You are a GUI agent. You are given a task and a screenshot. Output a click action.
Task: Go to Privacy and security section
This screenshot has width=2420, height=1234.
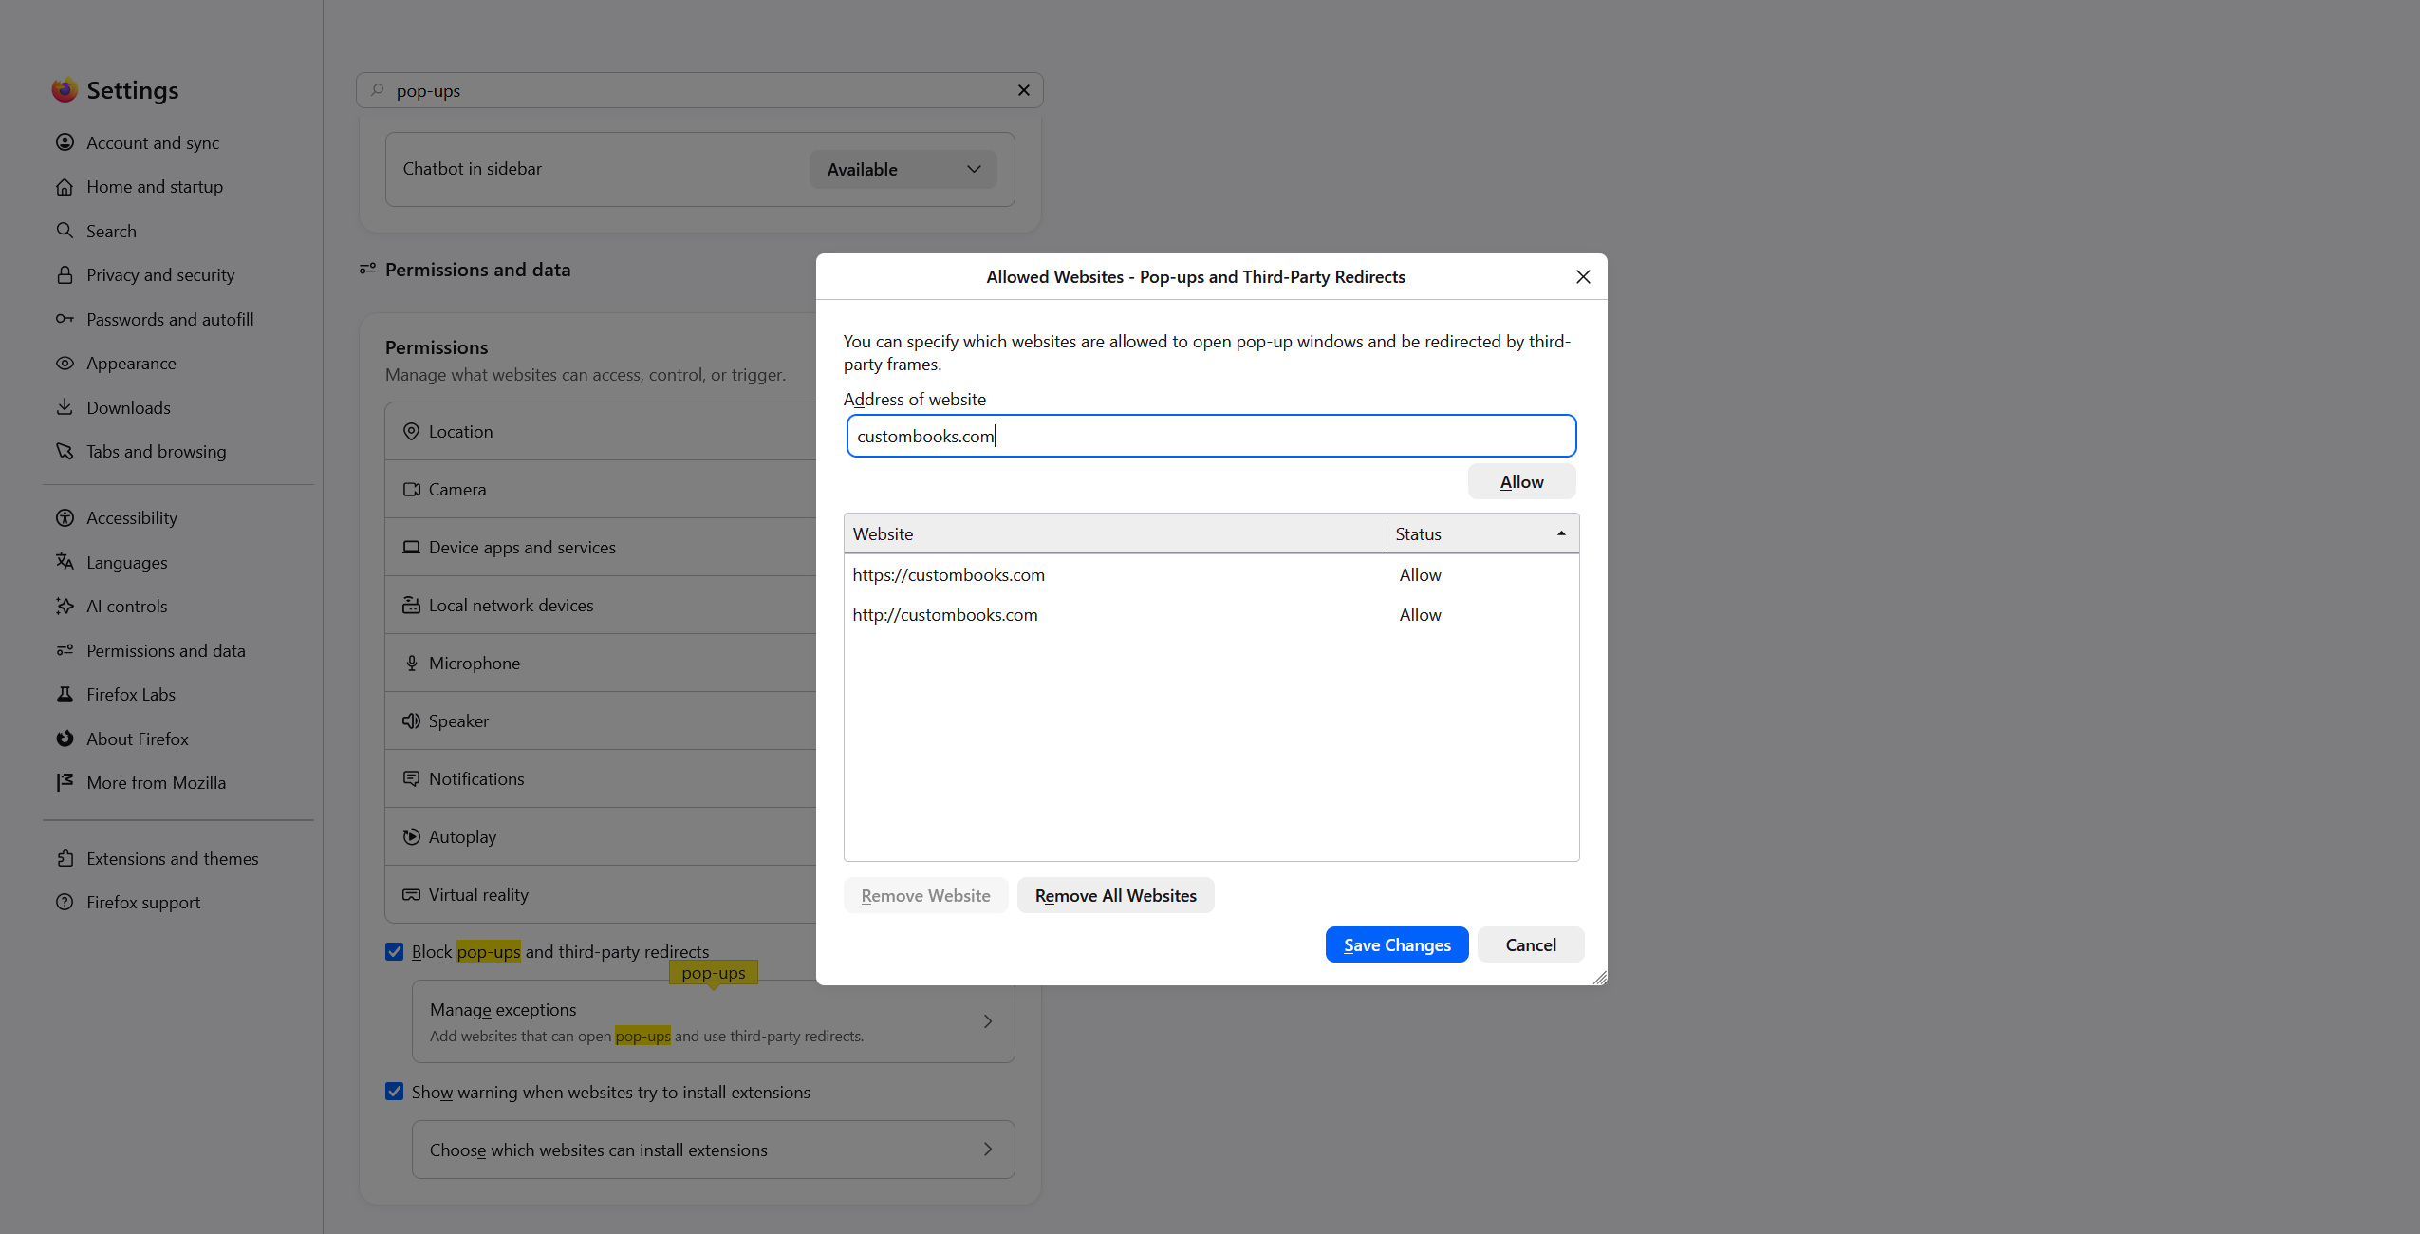[160, 275]
